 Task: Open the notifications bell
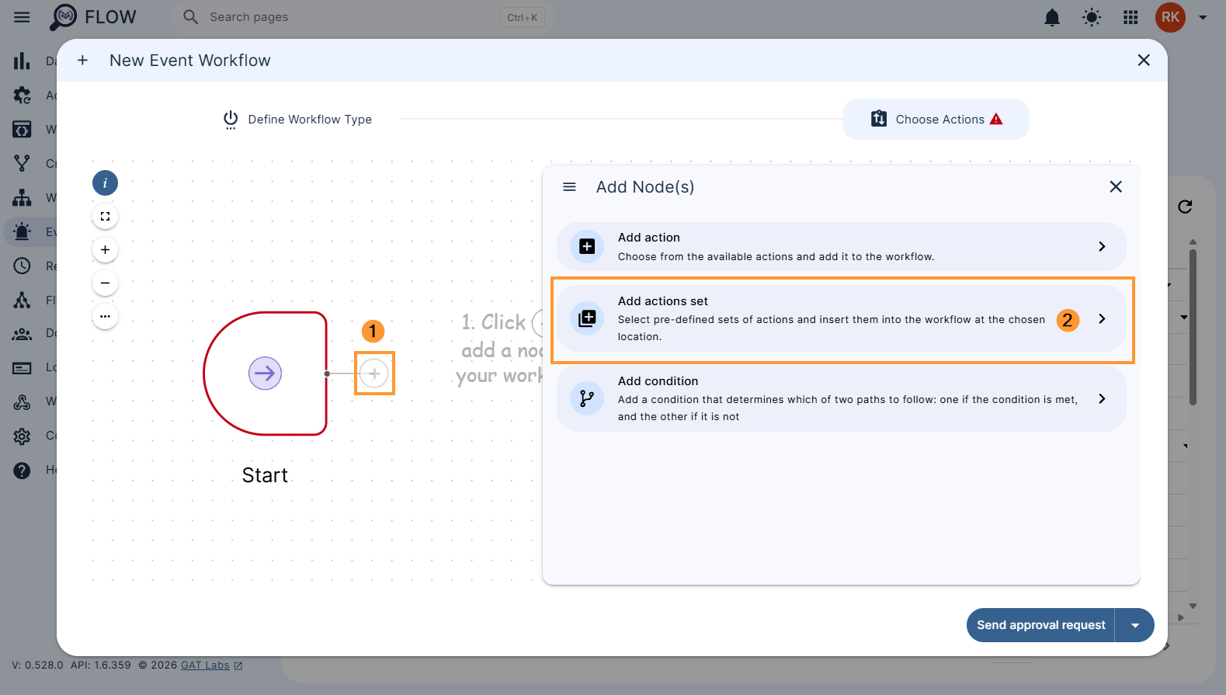[1052, 17]
